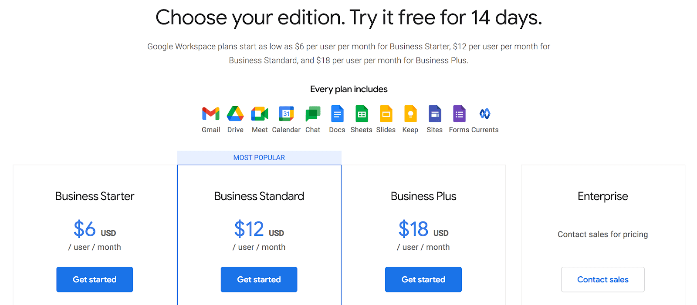Open the Calendar icon

[286, 114]
